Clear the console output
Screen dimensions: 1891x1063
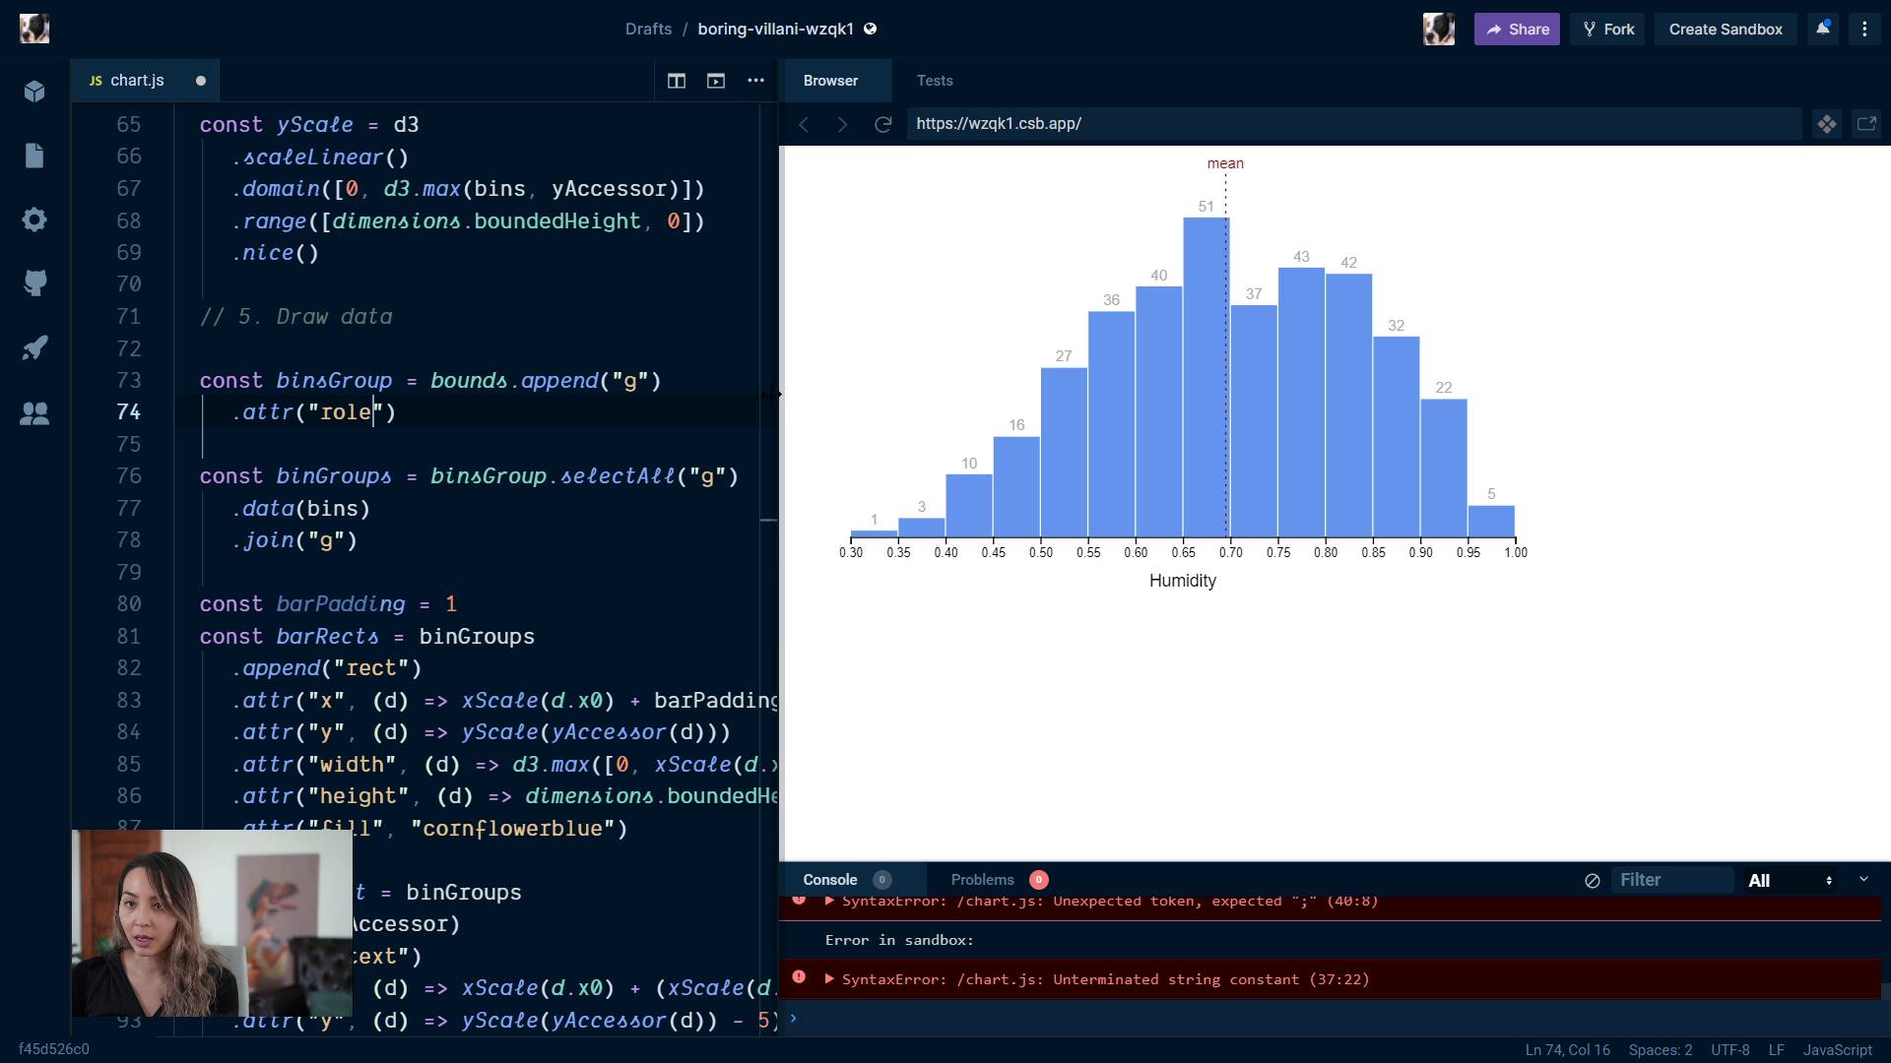pyautogui.click(x=1592, y=881)
